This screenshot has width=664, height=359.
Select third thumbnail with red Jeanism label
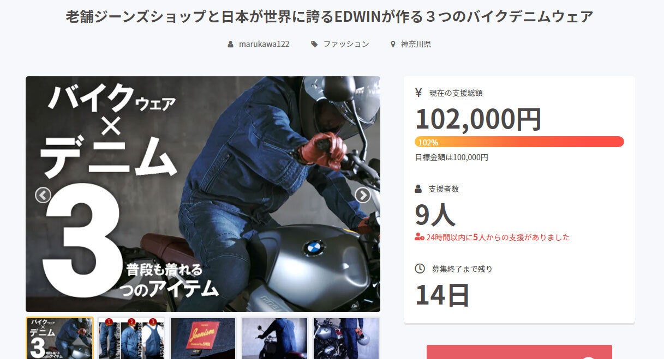click(203, 338)
